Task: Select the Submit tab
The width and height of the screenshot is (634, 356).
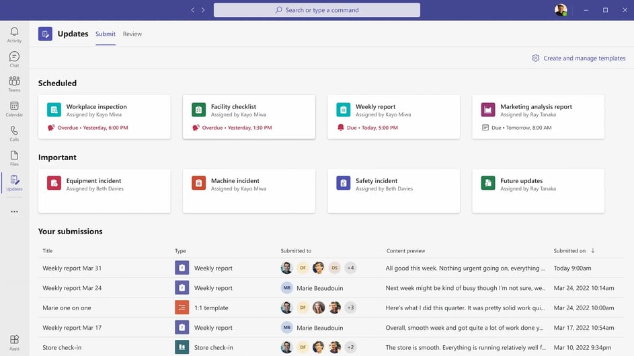Action: tap(106, 34)
